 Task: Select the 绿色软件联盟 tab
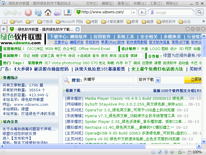coord(44,29)
